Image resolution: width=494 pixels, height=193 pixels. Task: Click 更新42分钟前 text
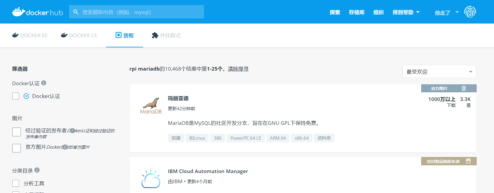tap(182, 109)
